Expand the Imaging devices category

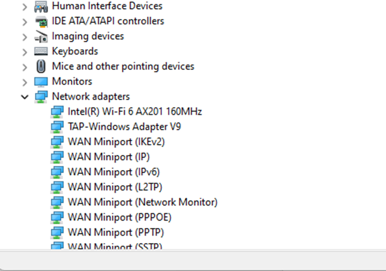click(25, 37)
